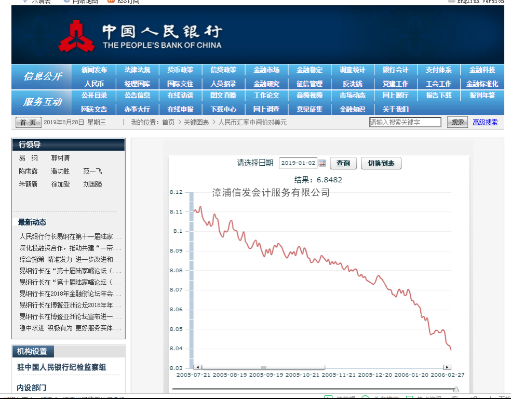Screen dimensions: 511x399
Task: Open the 金融研究 menu item
Action: coord(266,84)
